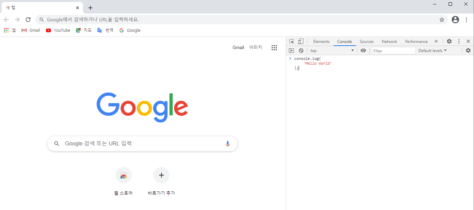Expand more DevTools tabs with the chevrons
The image size is (474, 210).
coord(436,42)
